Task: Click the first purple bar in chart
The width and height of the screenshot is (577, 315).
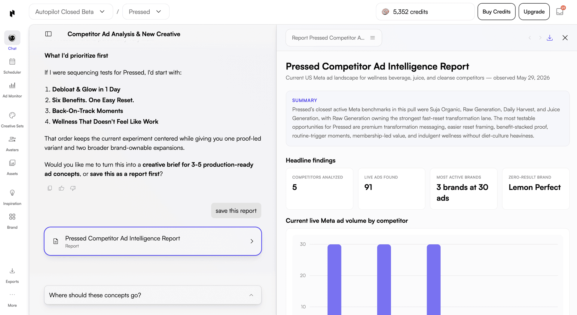Action: point(334,280)
